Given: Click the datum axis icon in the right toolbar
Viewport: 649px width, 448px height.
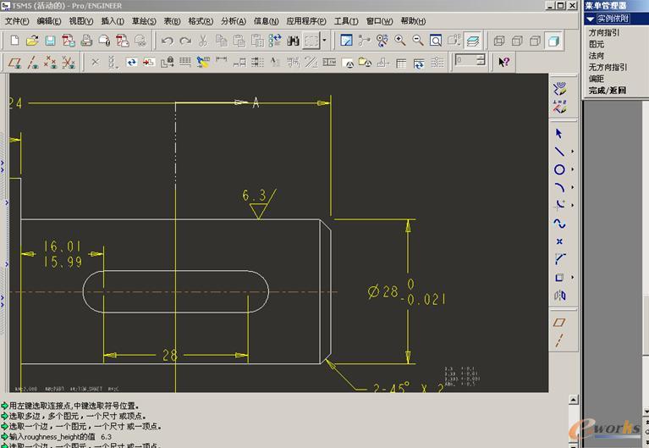Looking at the screenshot, I should point(559,340).
